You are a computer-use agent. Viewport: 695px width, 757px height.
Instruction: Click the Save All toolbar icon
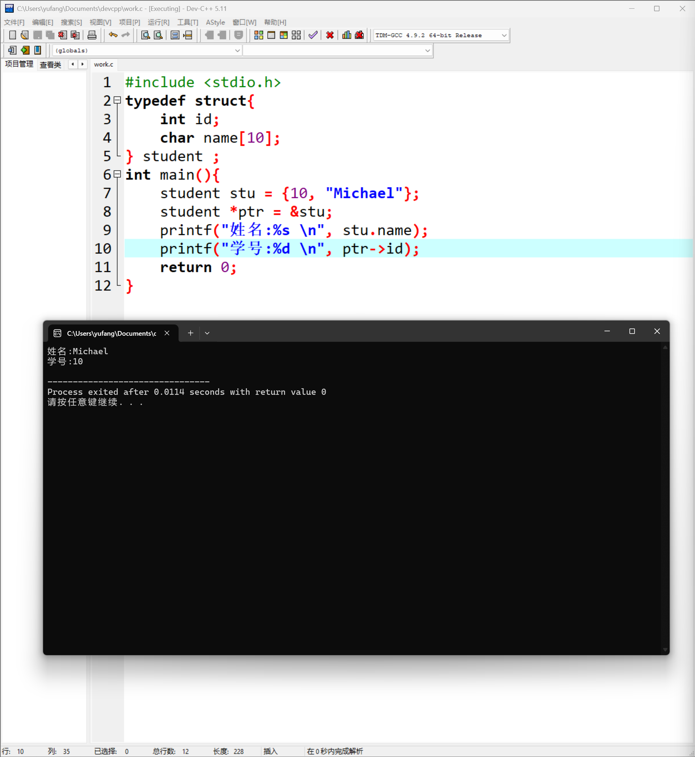(50, 35)
